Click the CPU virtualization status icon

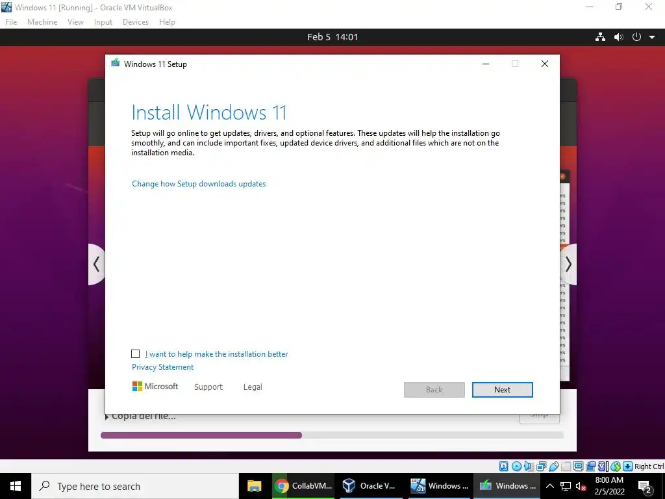pyautogui.click(x=603, y=467)
